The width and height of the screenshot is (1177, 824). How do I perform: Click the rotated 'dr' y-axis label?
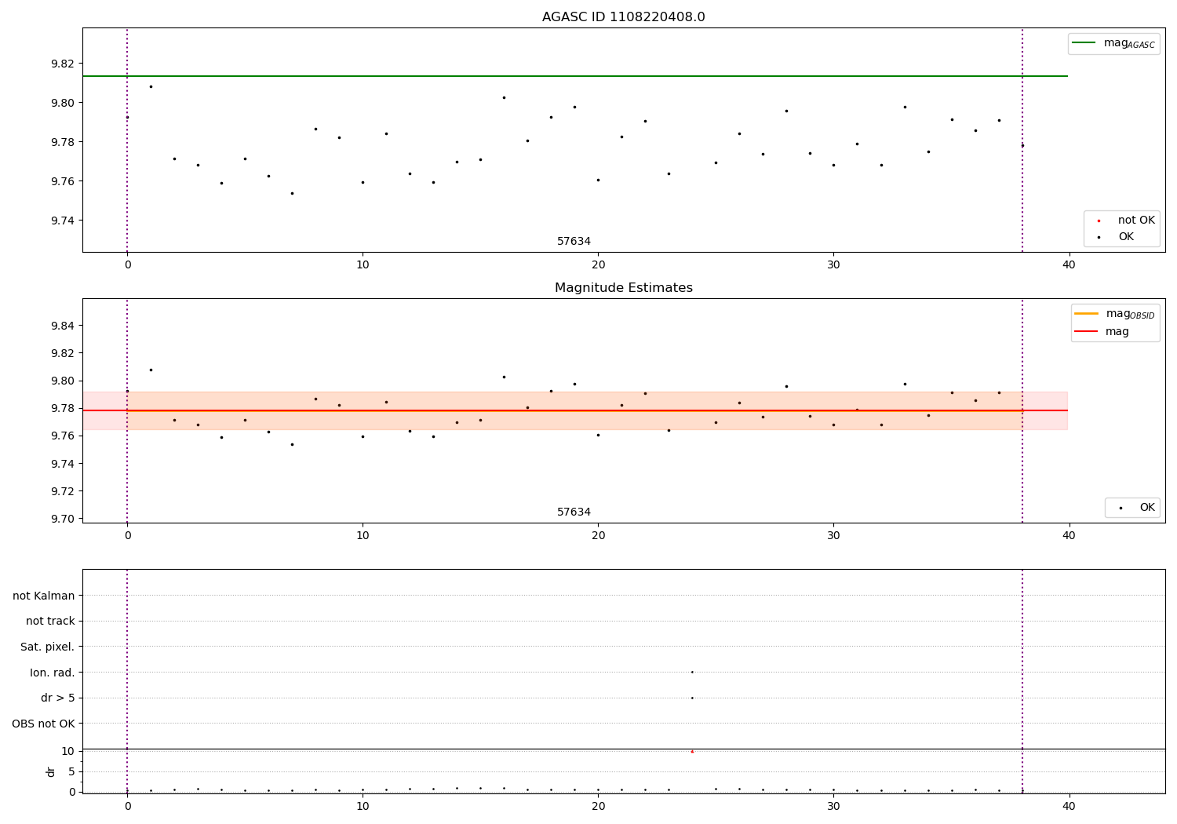tap(51, 771)
